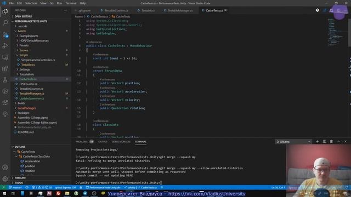Open the Windows Start menu
Image resolution: width=351 pixels, height=197 pixels.
pos(4,193)
